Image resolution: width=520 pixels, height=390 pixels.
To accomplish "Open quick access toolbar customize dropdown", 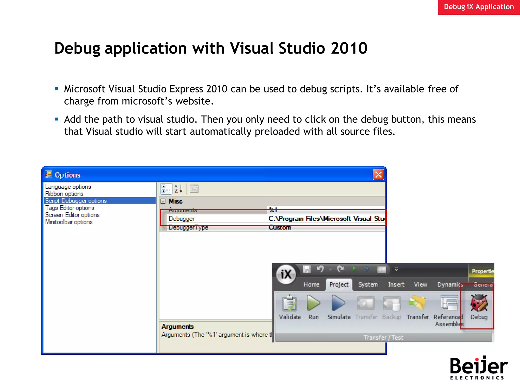I will coord(396,269).
